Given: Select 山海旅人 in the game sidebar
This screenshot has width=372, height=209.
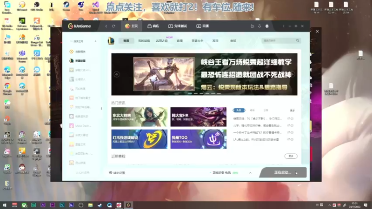Looking at the screenshot, I should point(80,79).
